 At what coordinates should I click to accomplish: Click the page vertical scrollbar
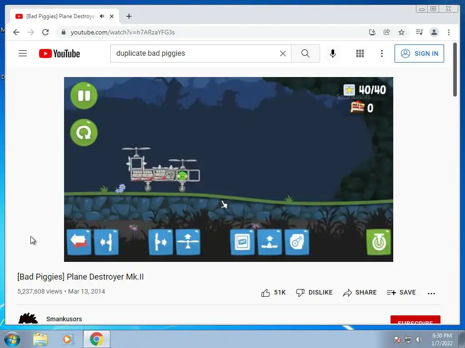pos(455,69)
